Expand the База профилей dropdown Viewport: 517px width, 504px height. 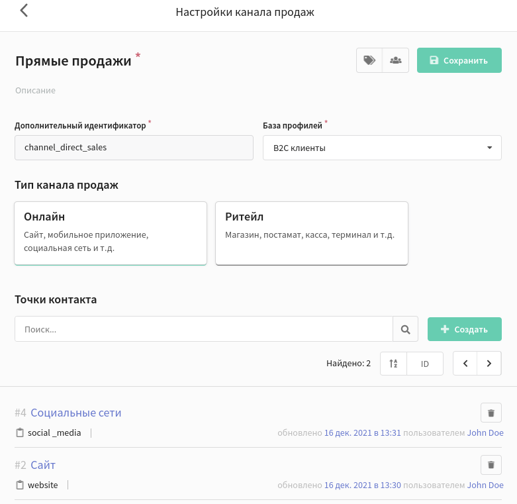382,148
